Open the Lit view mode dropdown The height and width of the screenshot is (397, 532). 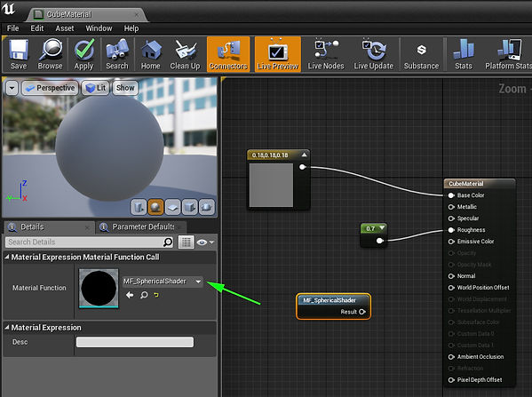point(96,88)
